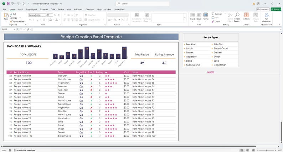The width and height of the screenshot is (283, 152).
Task: Click Accessibility: Investigate in status bar
Action: pyautogui.click(x=25, y=150)
